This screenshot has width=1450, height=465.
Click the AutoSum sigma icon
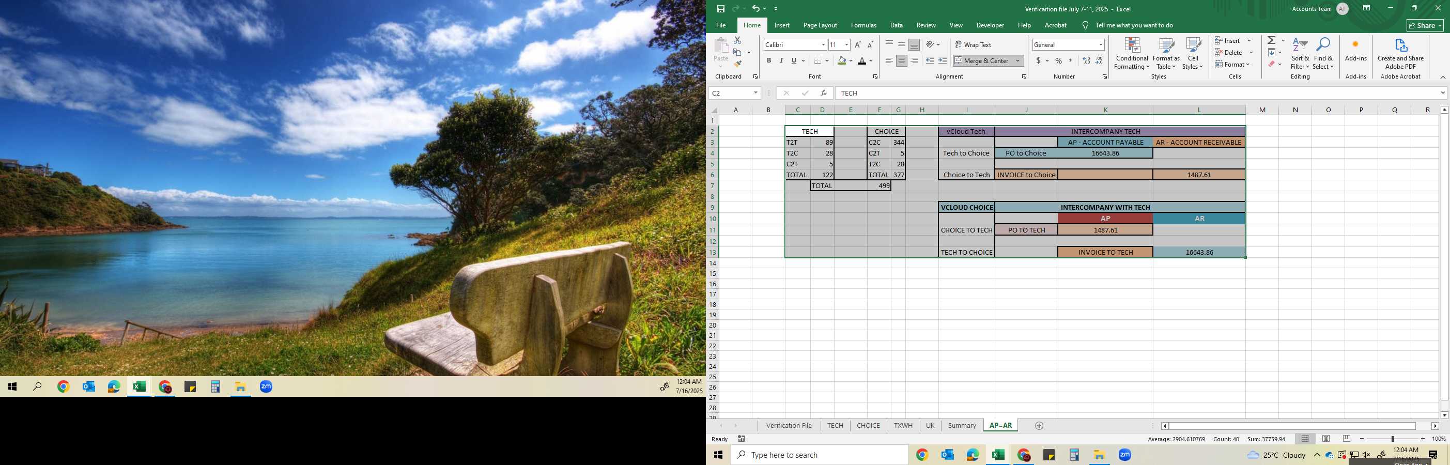coord(1272,40)
